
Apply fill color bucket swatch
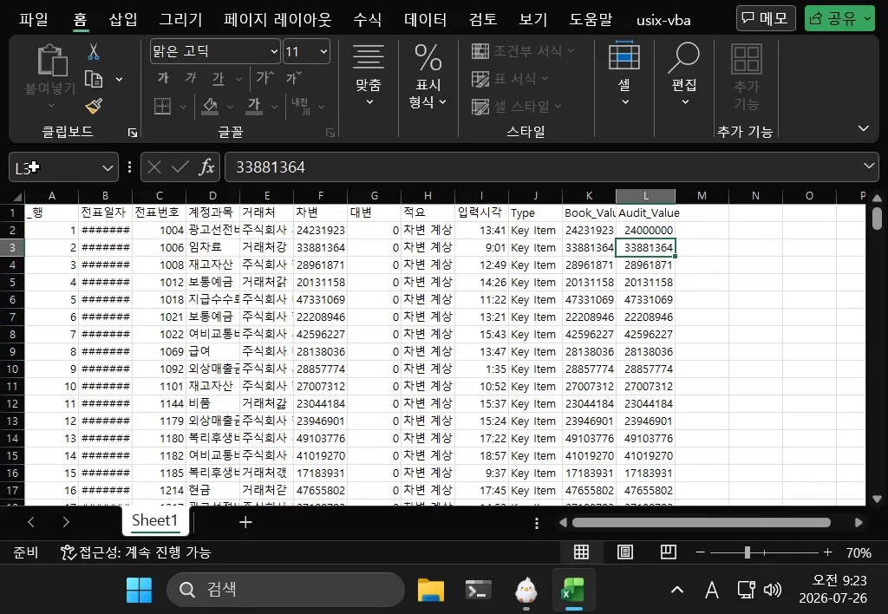pyautogui.click(x=210, y=106)
